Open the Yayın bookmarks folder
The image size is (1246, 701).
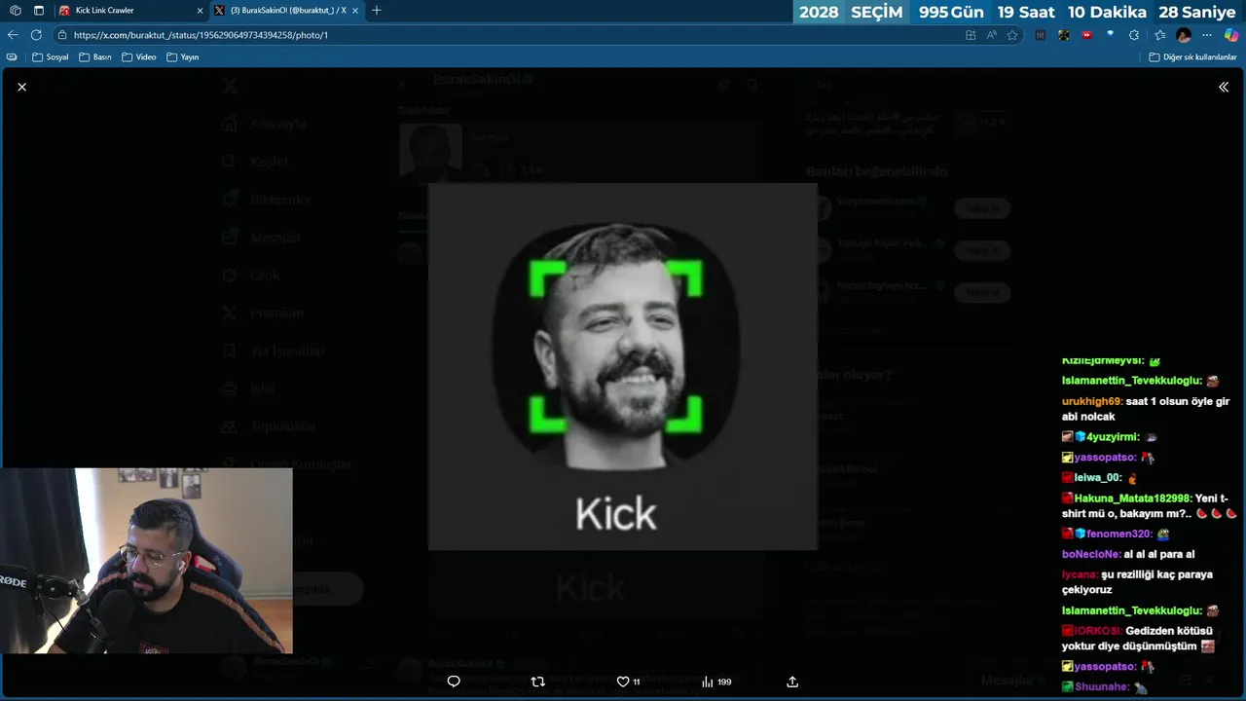coord(182,56)
